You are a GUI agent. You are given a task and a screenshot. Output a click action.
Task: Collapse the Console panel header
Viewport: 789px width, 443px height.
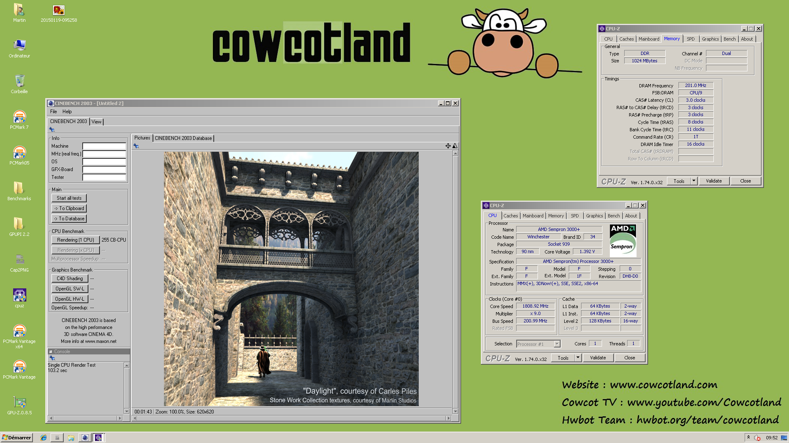(51, 352)
